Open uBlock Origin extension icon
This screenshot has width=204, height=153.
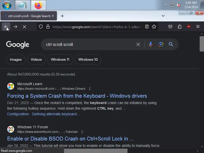click(x=189, y=27)
